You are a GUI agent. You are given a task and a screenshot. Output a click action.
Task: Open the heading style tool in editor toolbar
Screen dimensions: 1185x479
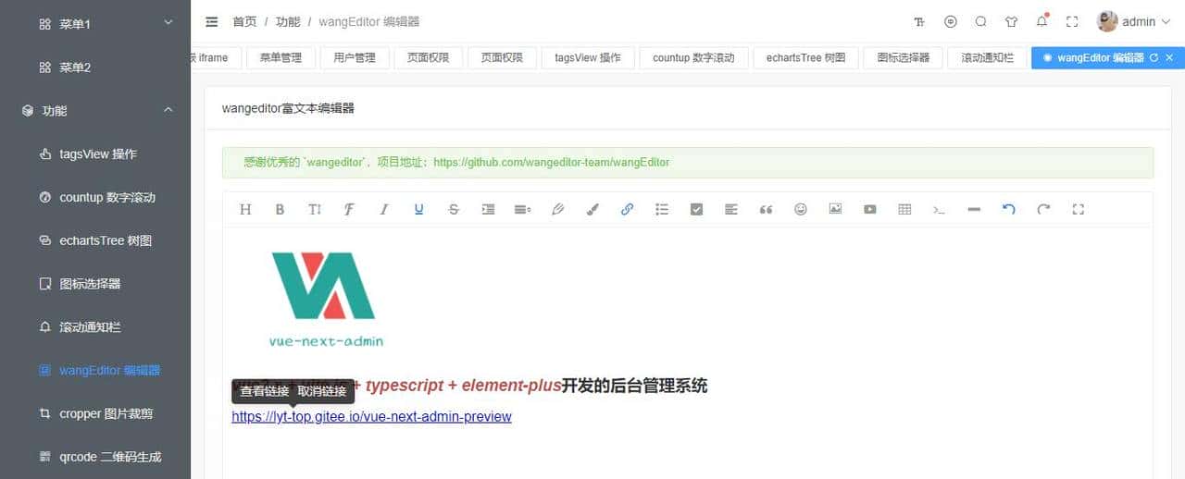pos(245,210)
